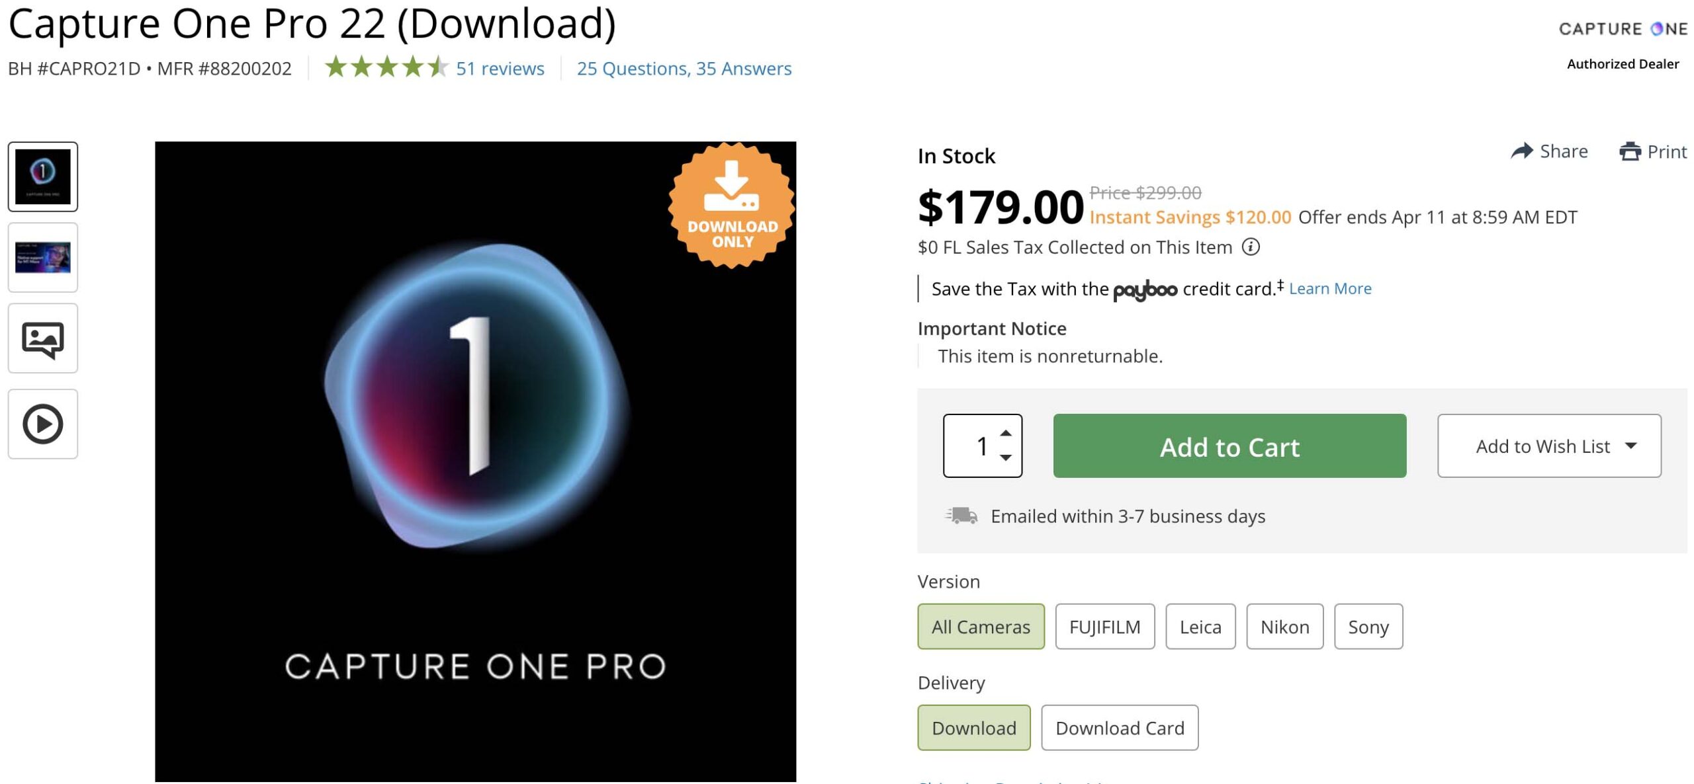Click the star rating icons
Image resolution: width=1694 pixels, height=784 pixels.
[386, 67]
